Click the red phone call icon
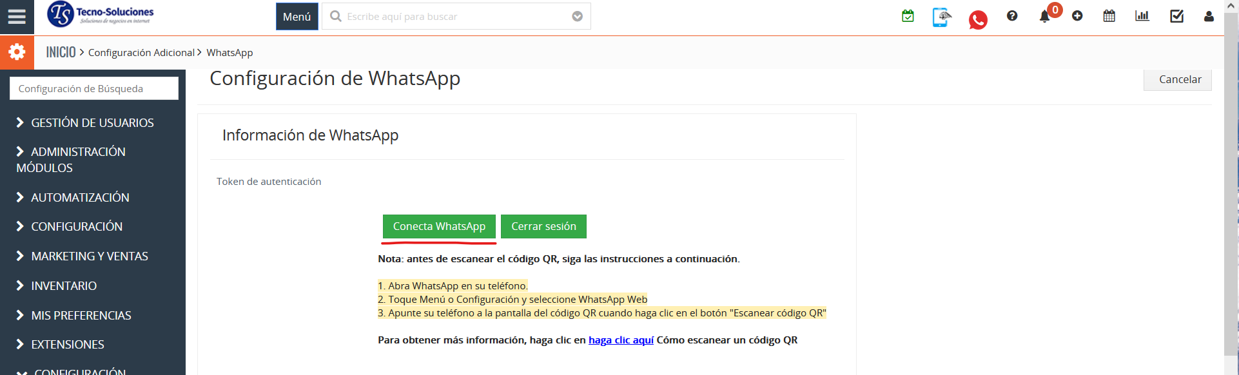The width and height of the screenshot is (1239, 375). (977, 20)
